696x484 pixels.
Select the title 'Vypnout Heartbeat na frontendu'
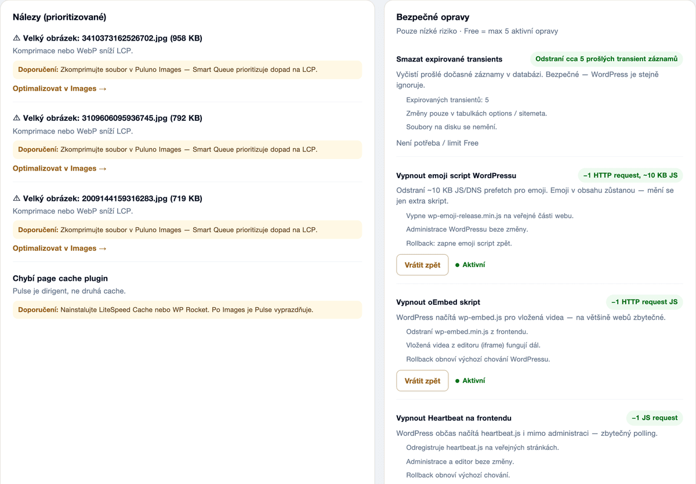[x=454, y=418]
